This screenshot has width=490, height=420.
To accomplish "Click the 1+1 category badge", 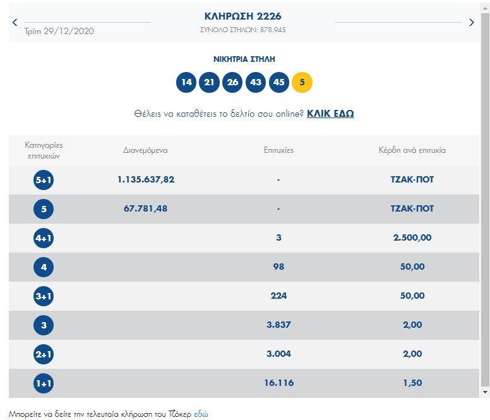I will coord(44,383).
